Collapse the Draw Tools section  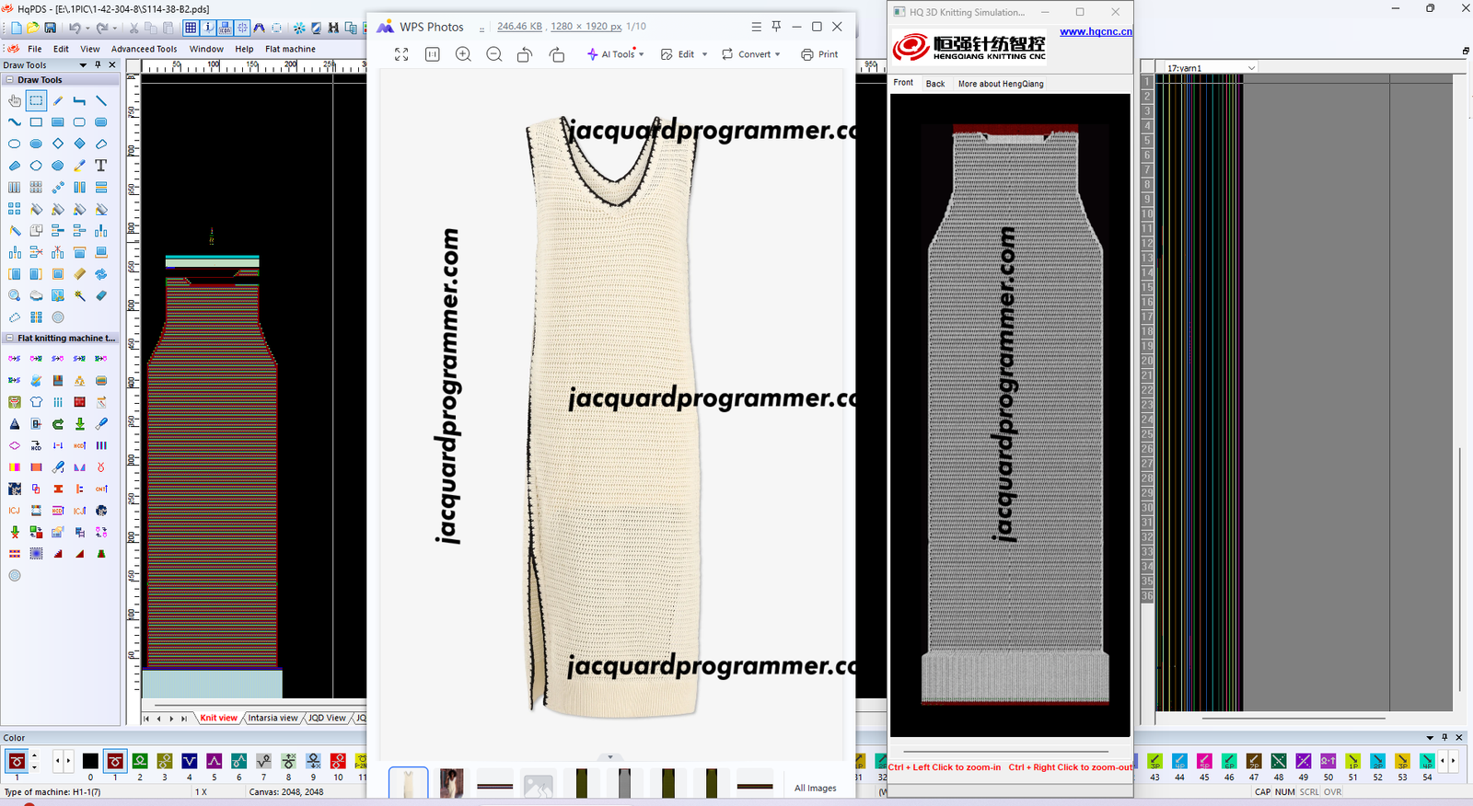[9, 80]
